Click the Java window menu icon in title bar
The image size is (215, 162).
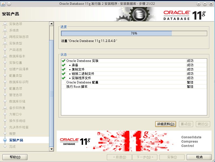[3, 4]
